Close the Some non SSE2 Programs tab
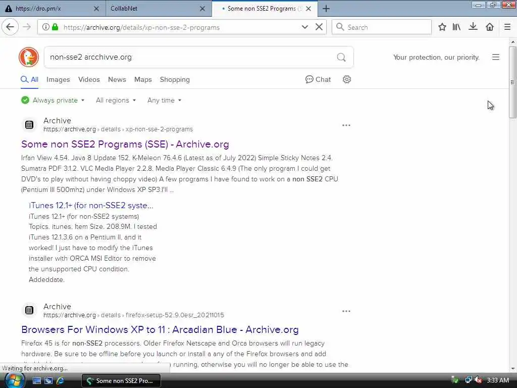The width and height of the screenshot is (517, 388). 308,9
